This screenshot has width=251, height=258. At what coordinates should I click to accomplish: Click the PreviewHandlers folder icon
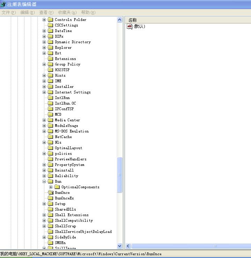coord(50,159)
